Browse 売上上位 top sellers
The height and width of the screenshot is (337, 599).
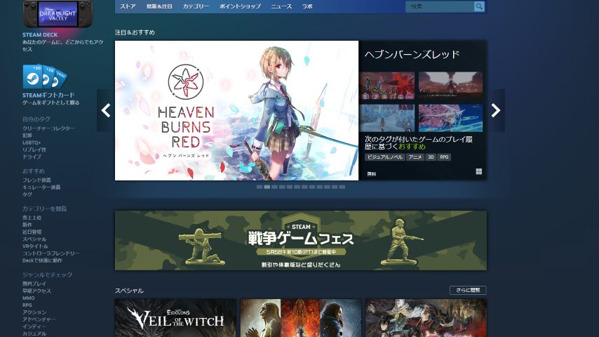32,218
